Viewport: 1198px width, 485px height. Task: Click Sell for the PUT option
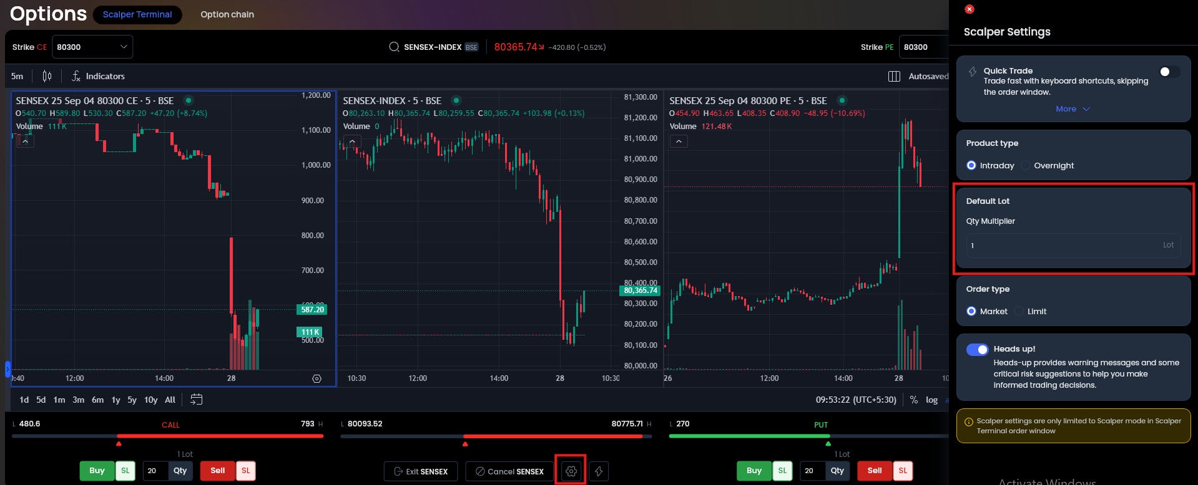[875, 471]
